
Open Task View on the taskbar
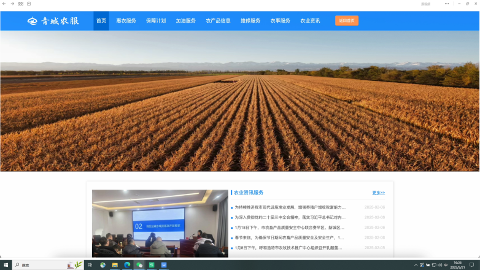click(x=90, y=265)
